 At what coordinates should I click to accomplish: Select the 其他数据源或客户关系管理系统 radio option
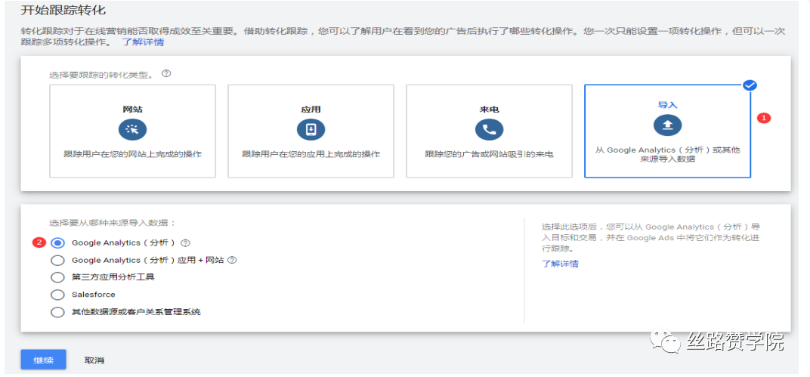pos(58,312)
